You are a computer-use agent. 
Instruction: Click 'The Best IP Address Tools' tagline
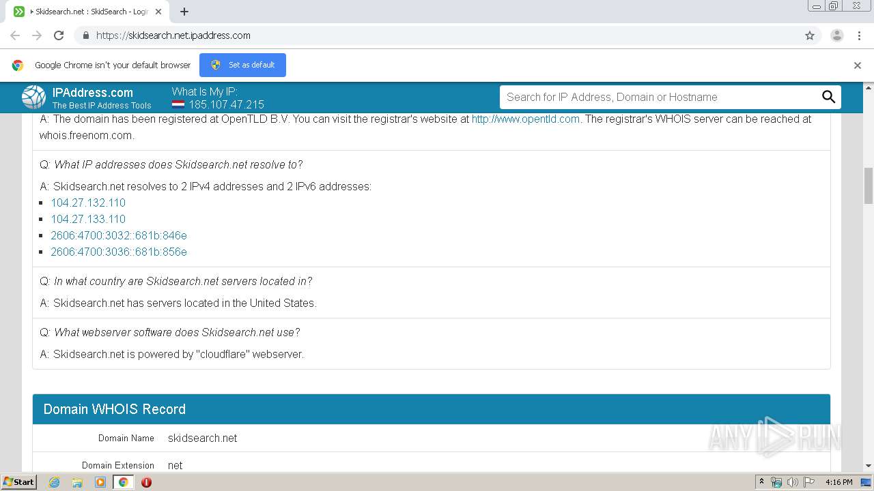102,106
